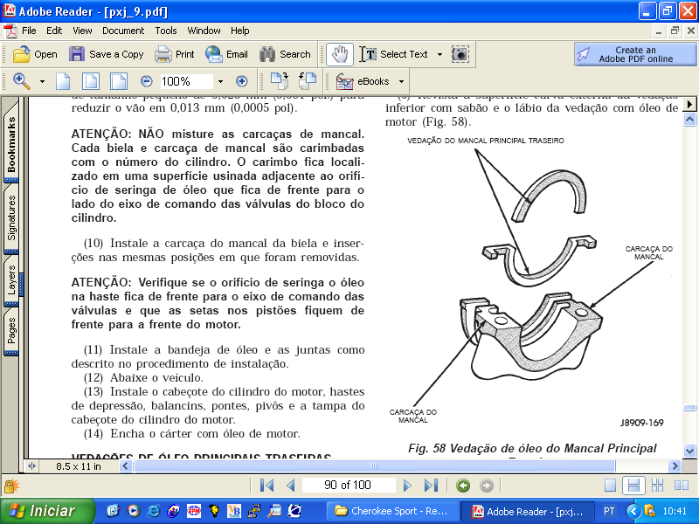Print the document using Print button
Image resolution: width=699 pixels, height=524 pixels.
pyautogui.click(x=174, y=54)
